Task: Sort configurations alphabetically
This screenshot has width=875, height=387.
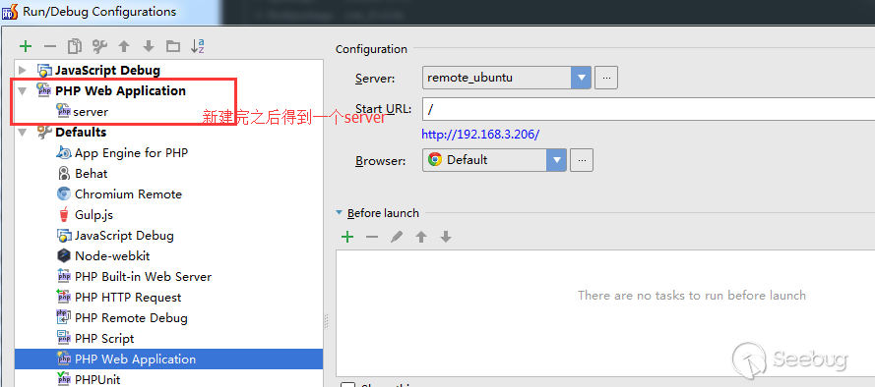Action: pyautogui.click(x=198, y=46)
